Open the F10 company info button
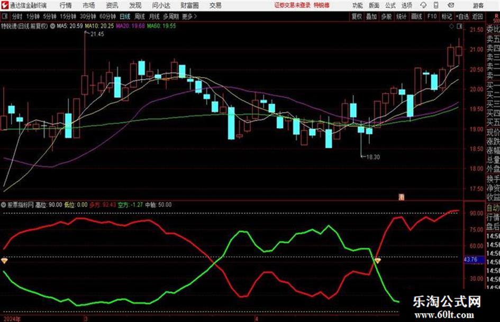Viewport: 500px width, 322px height. point(432,16)
